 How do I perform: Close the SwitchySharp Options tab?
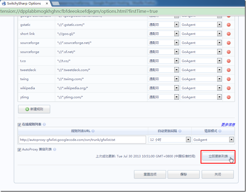(47, 3)
